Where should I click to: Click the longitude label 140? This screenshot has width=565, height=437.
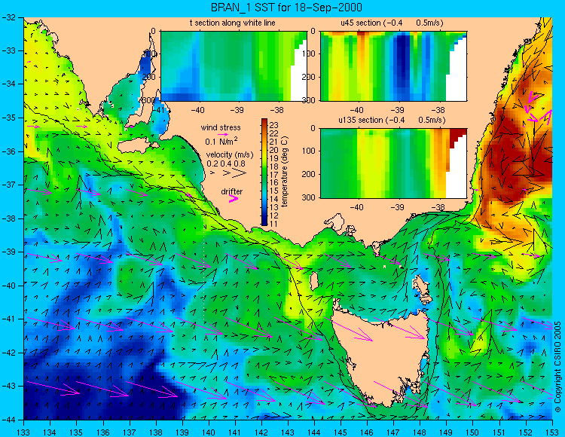209,432
